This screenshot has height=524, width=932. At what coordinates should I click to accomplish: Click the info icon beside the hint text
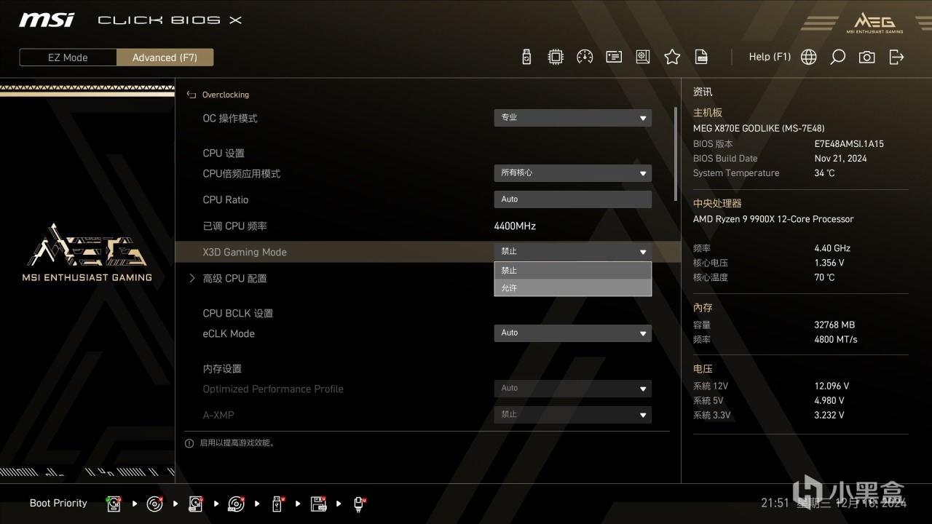point(189,442)
